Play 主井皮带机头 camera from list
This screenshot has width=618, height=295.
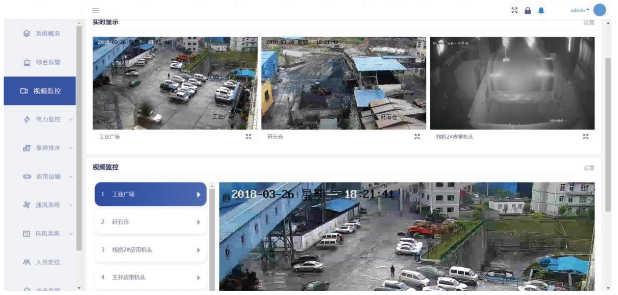(x=150, y=277)
